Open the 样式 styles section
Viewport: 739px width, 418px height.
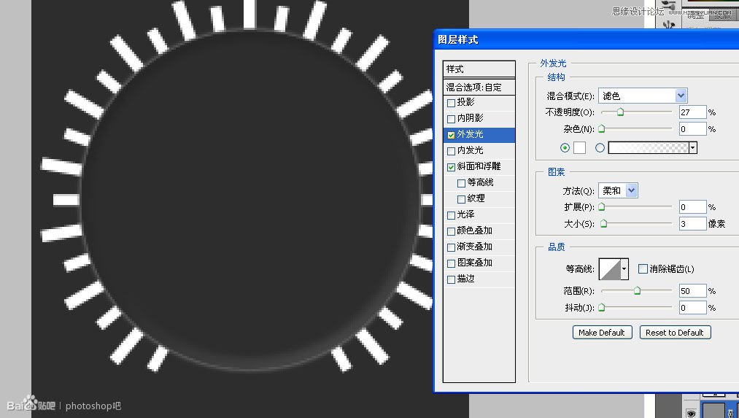click(x=479, y=69)
